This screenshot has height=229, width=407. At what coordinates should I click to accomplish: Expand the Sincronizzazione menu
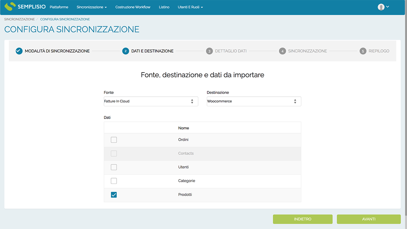pyautogui.click(x=92, y=7)
